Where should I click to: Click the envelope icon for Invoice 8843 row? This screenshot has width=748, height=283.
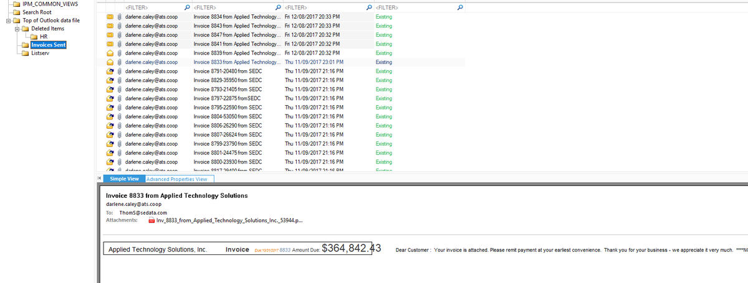tap(109, 26)
